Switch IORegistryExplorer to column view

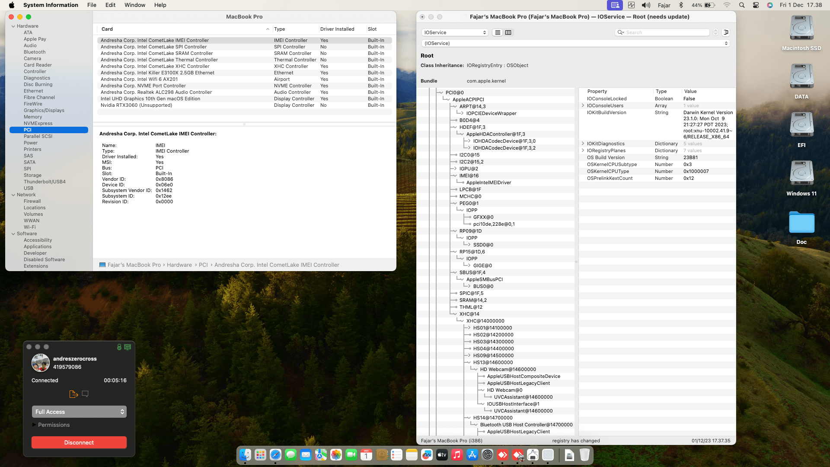pyautogui.click(x=508, y=32)
